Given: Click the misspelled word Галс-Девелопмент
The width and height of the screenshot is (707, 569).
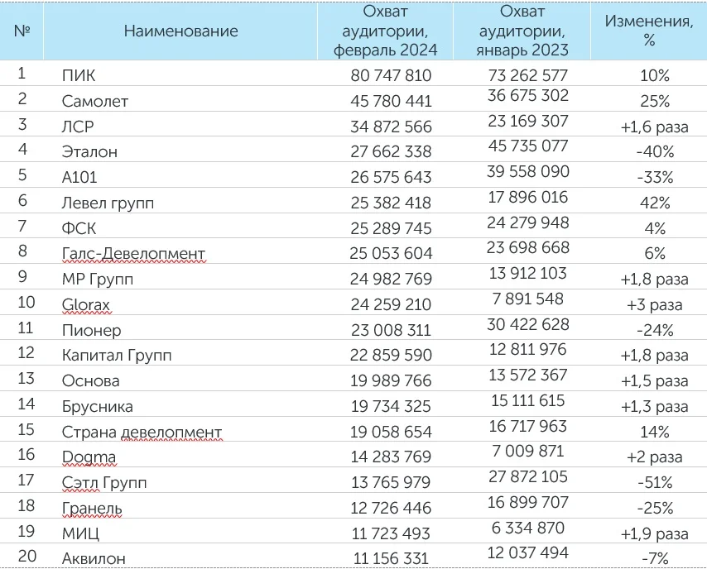Looking at the screenshot, I should 133,253.
